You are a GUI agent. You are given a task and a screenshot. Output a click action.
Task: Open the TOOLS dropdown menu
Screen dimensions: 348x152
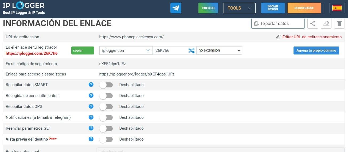point(240,8)
